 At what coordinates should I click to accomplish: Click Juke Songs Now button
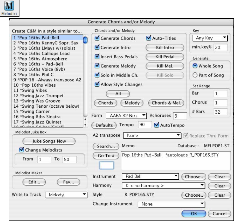point(49,141)
